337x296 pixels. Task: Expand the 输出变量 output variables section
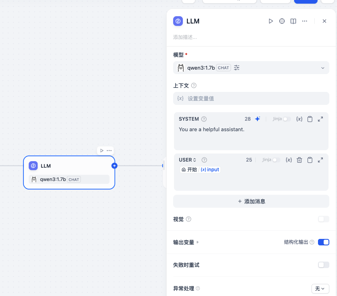coord(197,242)
